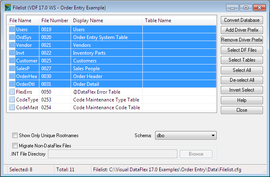Click the Close button in panel
Screen dimensions: 270x177
click(242, 110)
